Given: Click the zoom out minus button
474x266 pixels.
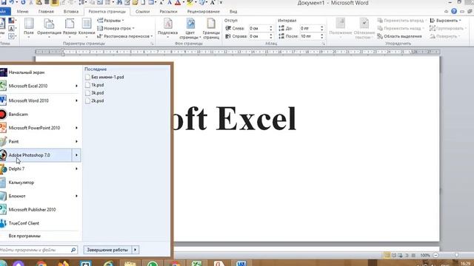Looking at the screenshot, I should pos(435,255).
